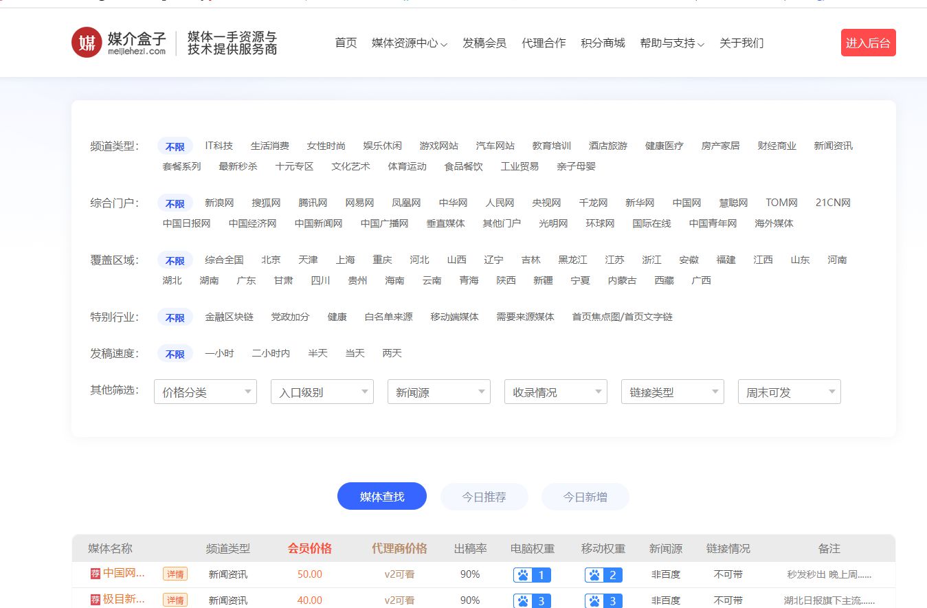Filter portal by 腾讯网
This screenshot has width=927, height=608.
(313, 203)
